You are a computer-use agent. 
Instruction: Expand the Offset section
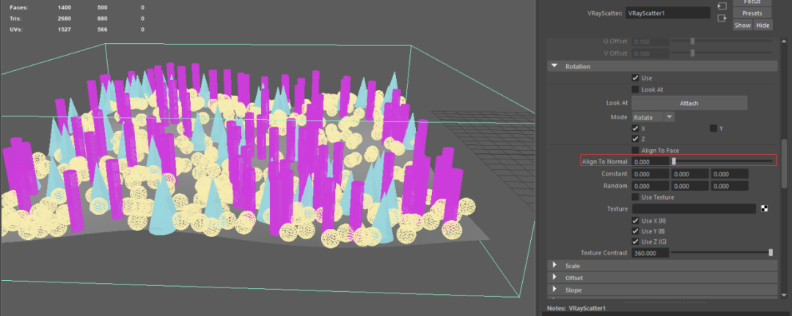point(554,278)
